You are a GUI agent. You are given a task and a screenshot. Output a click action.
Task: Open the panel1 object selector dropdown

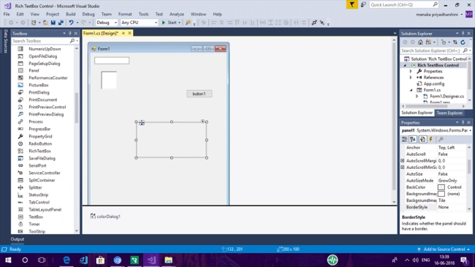click(x=470, y=130)
